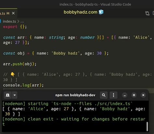Click the 'Alice' string in const arr line
This screenshot has height=134, width=154.
point(141,37)
